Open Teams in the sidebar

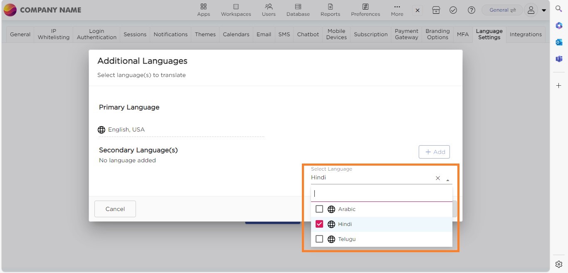(x=559, y=59)
